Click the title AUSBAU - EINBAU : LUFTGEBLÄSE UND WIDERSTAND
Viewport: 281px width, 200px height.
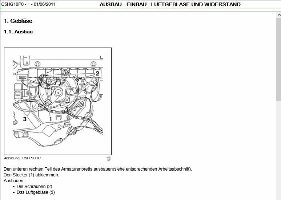(x=170, y=4)
